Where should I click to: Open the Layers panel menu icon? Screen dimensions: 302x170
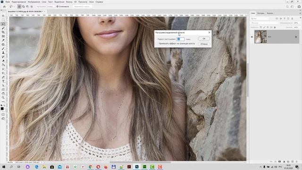(x=300, y=13)
